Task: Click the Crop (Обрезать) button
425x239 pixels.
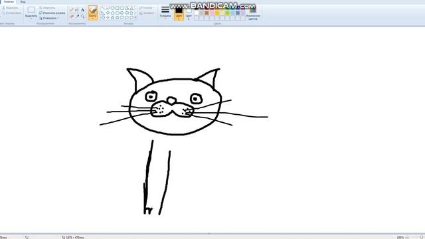Action: [47, 8]
